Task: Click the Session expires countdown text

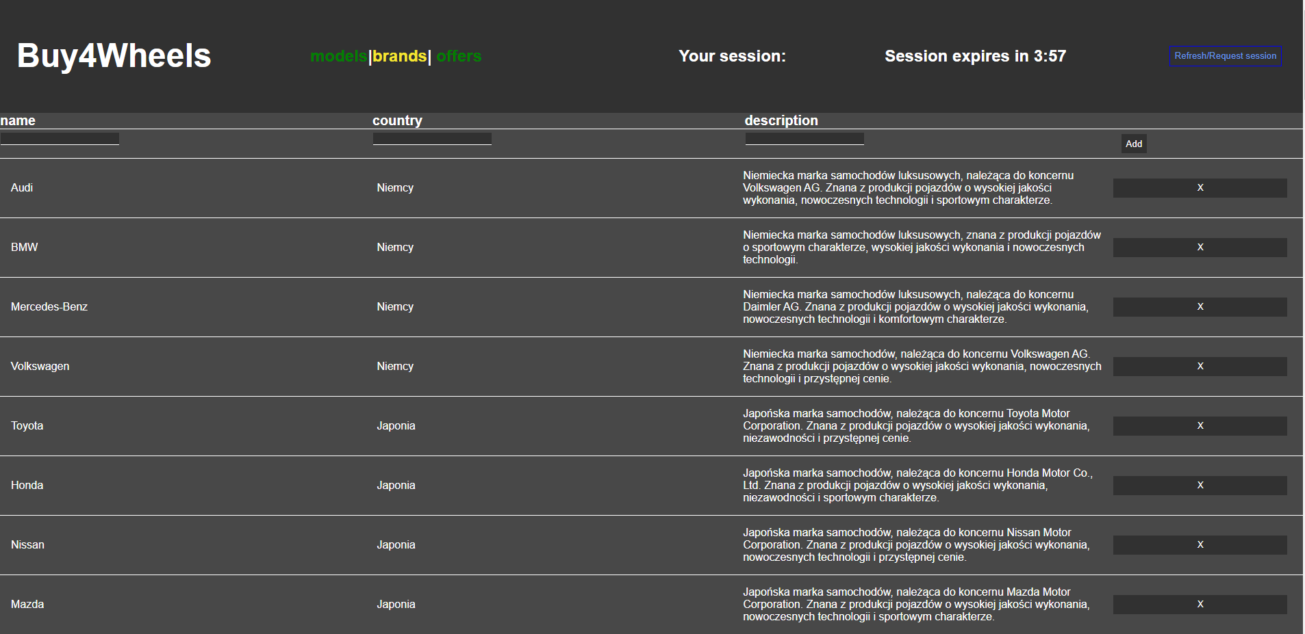Action: (x=975, y=56)
